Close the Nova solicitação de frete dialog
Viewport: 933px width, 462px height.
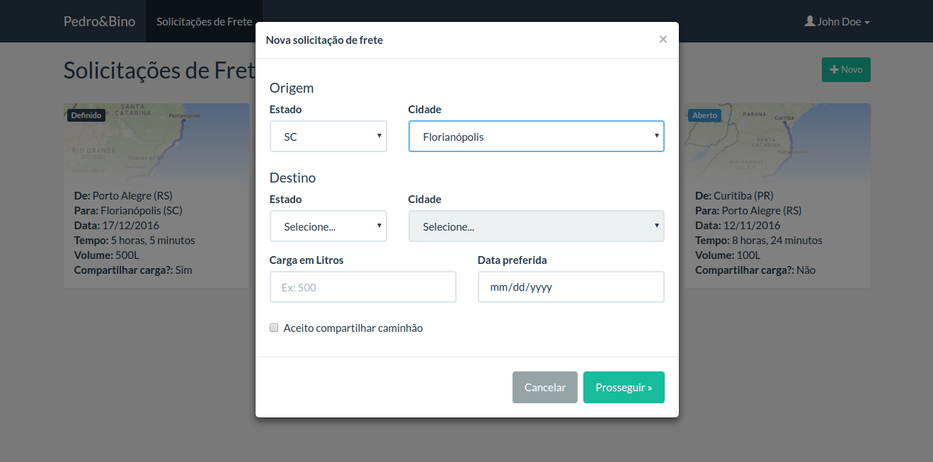click(663, 40)
